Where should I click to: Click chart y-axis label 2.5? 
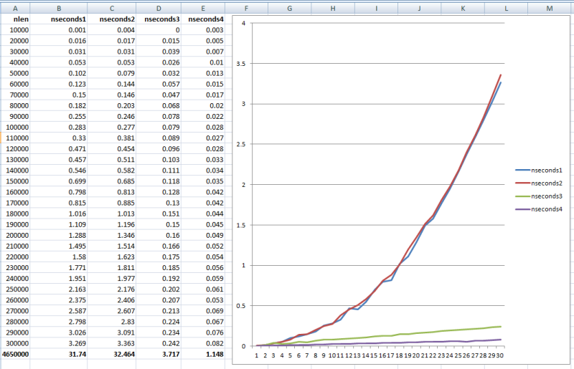241,145
